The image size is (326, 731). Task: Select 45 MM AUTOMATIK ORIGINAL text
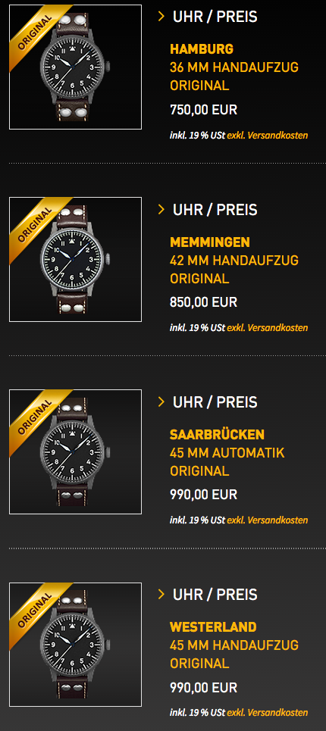pos(227,461)
